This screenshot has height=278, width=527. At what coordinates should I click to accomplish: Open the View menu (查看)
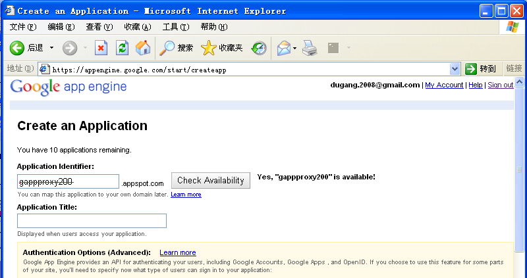(x=99, y=27)
